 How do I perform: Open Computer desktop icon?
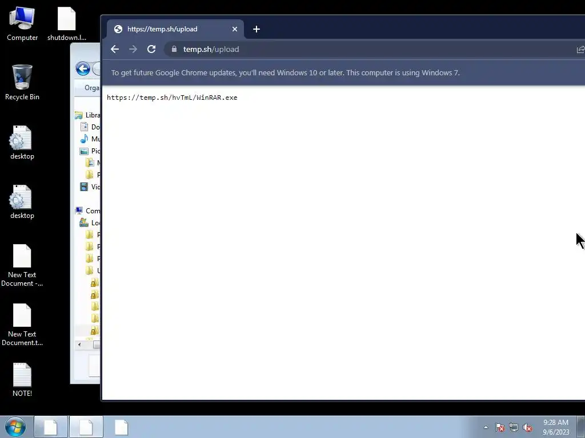tap(22, 23)
